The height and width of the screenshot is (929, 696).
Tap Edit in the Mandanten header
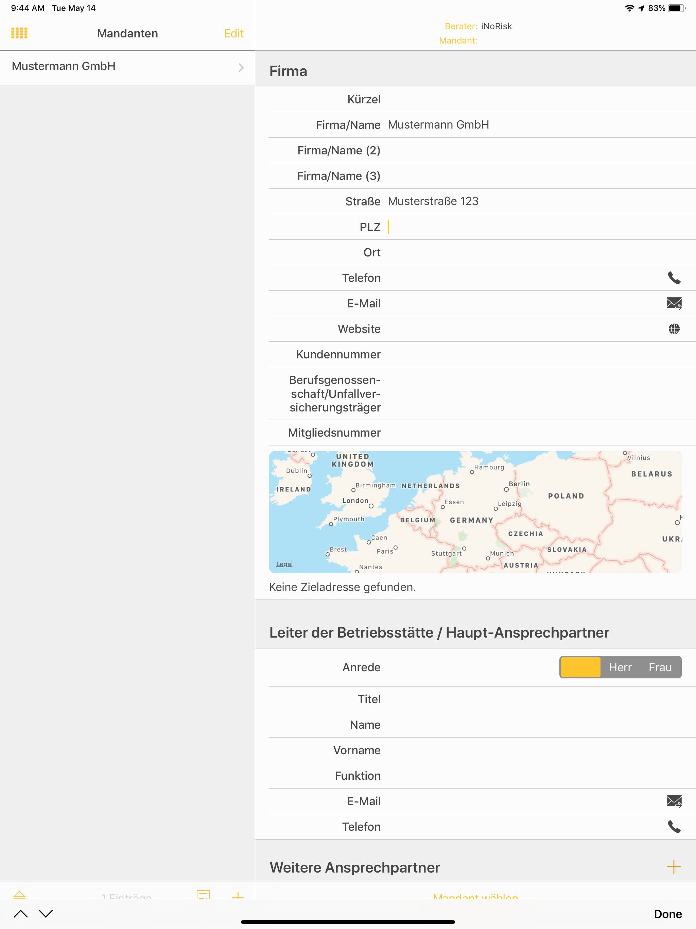pos(234,34)
